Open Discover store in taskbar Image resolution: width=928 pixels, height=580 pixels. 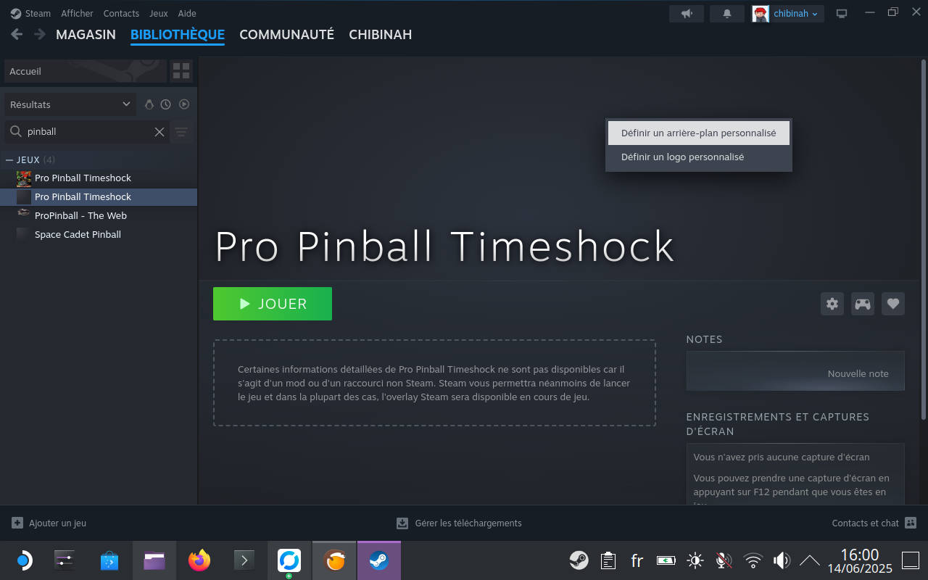pos(109,560)
